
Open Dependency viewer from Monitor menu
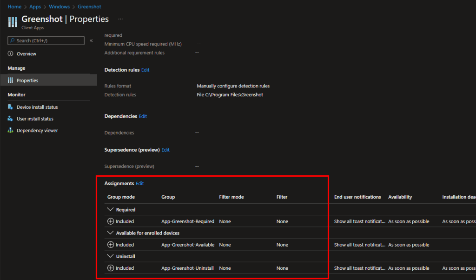tap(37, 131)
